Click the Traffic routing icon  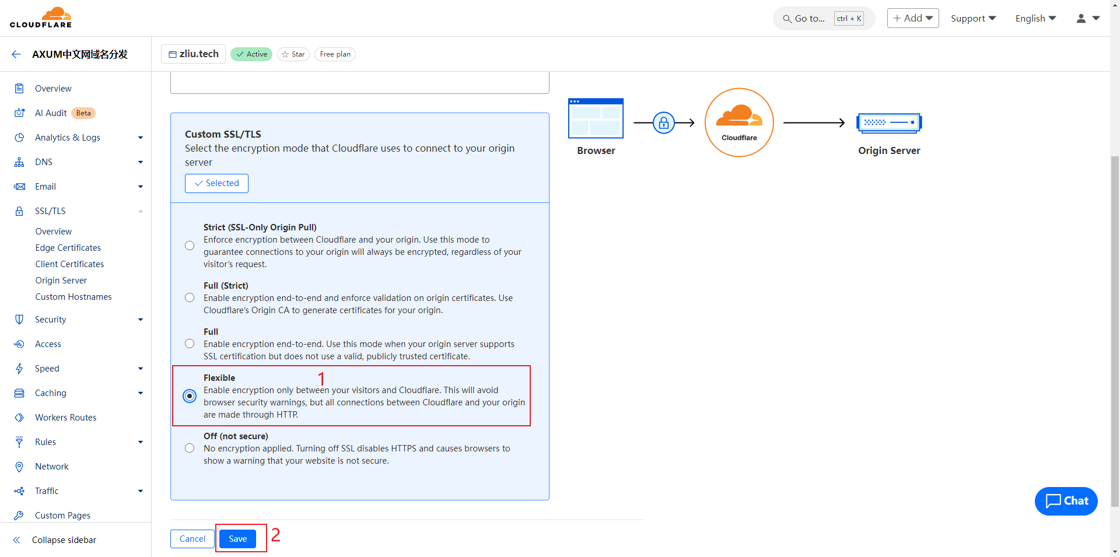(19, 491)
